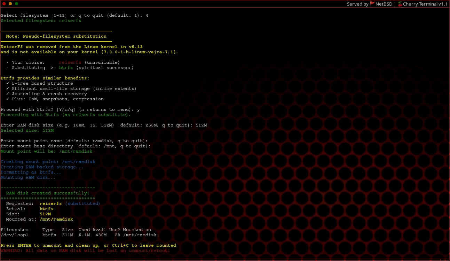The height and width of the screenshot is (261, 450).
Task: Click the '511M' size value in df output
Action: click(x=68, y=235)
